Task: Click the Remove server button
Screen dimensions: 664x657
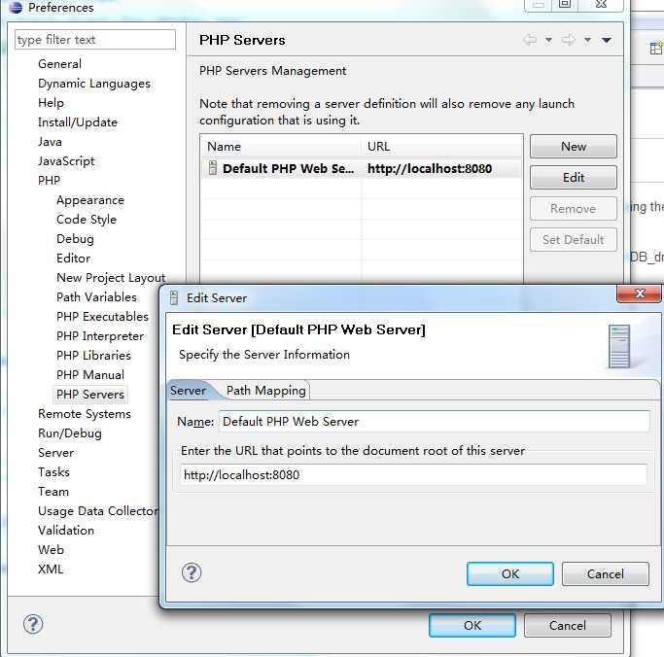Action: point(574,209)
